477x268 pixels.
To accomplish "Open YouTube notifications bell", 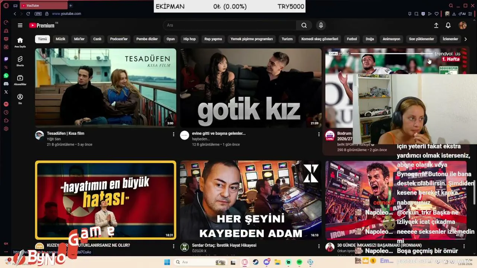I will pyautogui.click(x=448, y=25).
